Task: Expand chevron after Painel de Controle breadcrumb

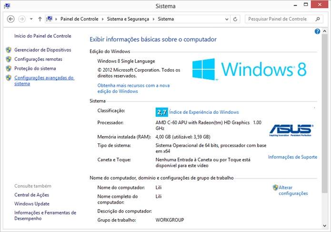Action: [102, 19]
